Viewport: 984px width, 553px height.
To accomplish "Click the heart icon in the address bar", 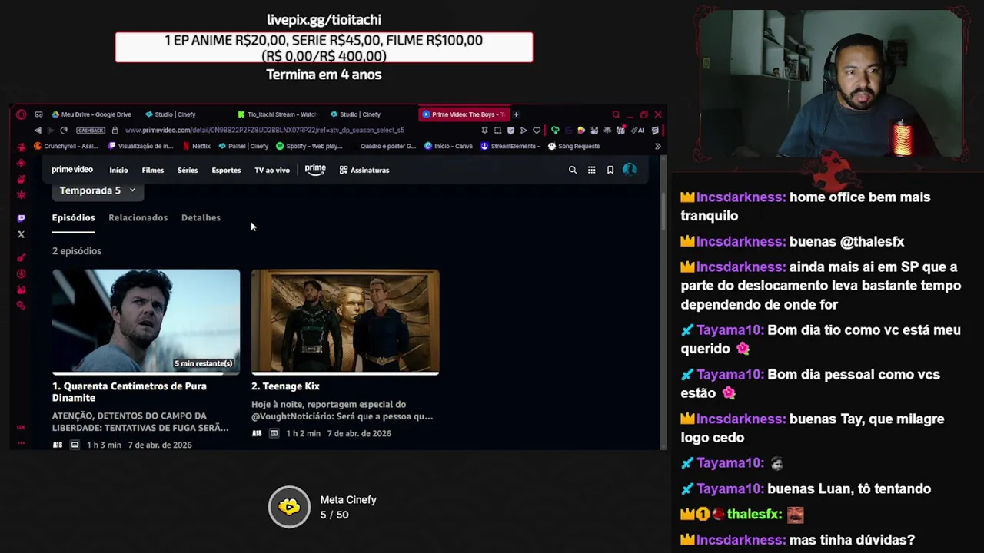I will [537, 131].
